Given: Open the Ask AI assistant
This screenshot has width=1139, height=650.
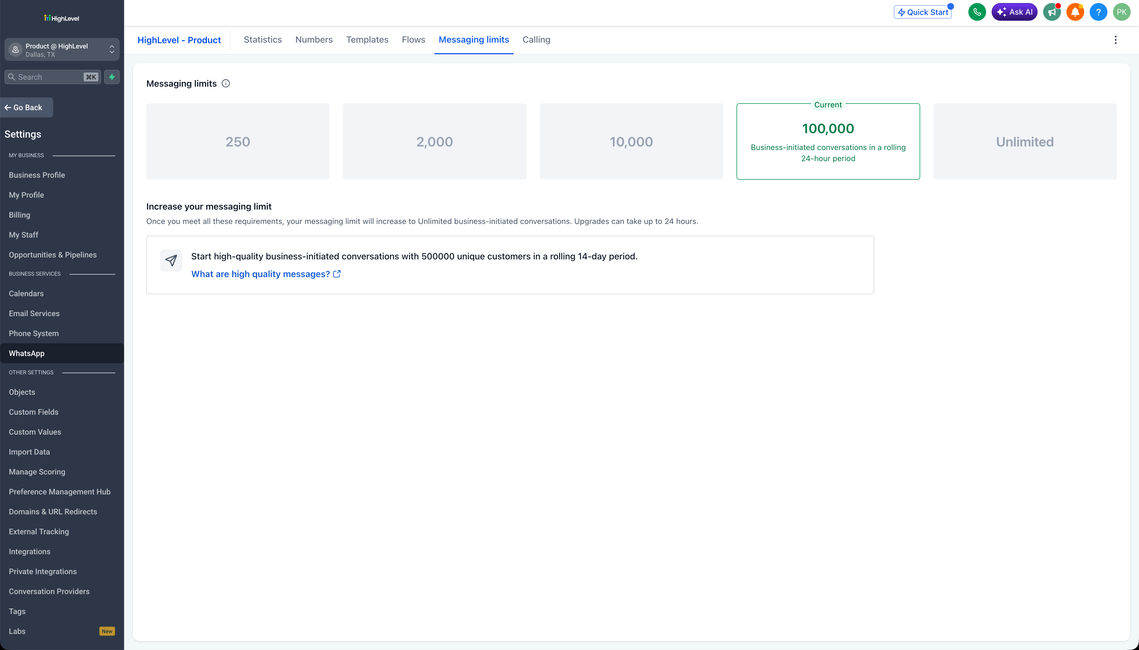Looking at the screenshot, I should (1014, 12).
